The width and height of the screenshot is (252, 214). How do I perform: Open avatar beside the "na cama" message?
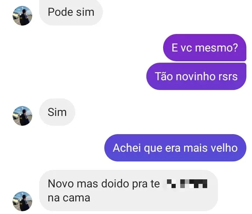click(22, 201)
